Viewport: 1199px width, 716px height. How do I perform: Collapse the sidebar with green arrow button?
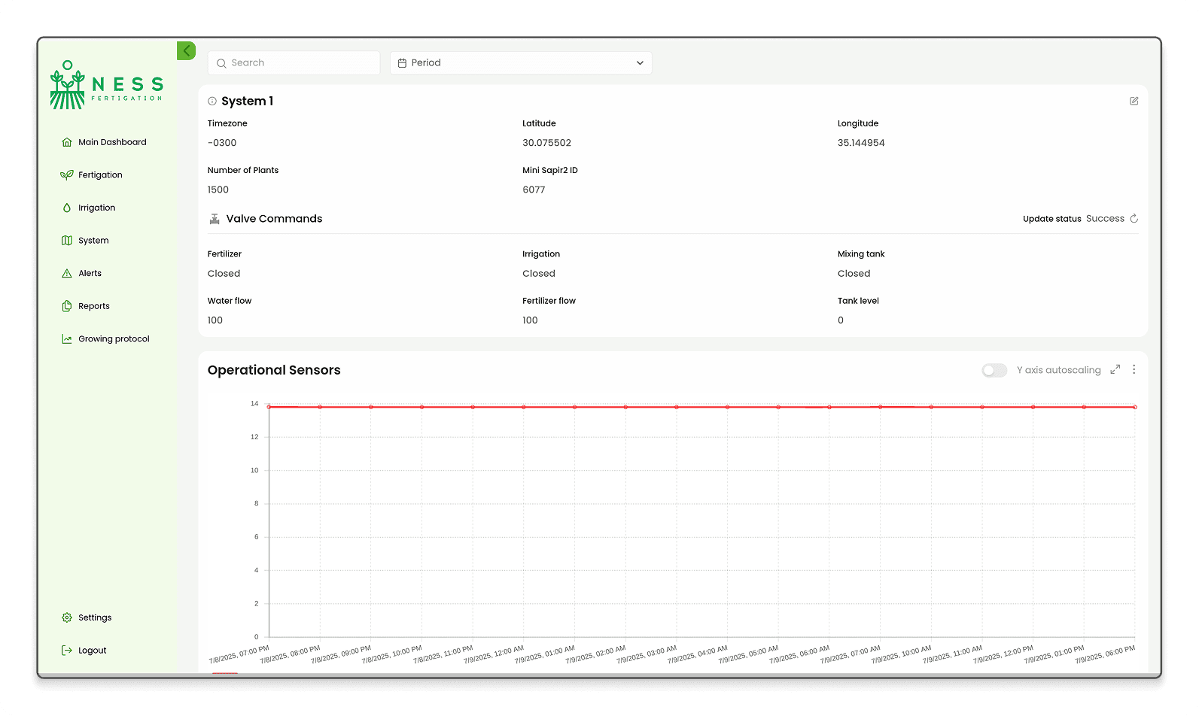pyautogui.click(x=186, y=51)
